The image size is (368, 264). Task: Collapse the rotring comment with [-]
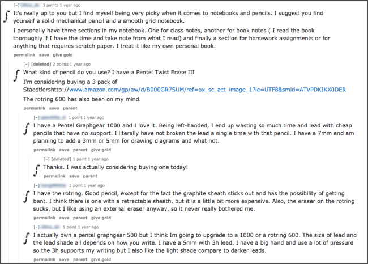coord(36,185)
